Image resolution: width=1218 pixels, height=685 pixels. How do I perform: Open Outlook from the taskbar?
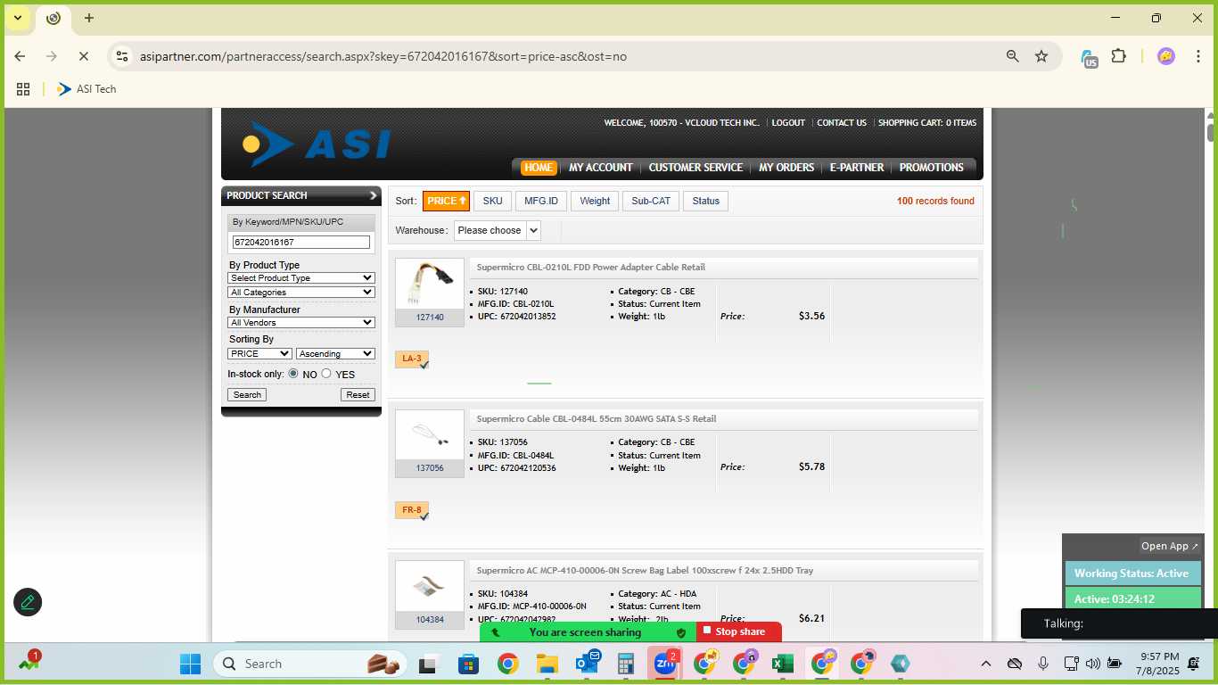tap(587, 664)
